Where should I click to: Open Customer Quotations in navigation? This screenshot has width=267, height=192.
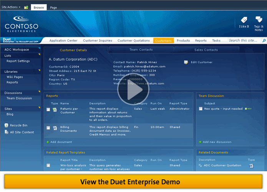(134, 40)
